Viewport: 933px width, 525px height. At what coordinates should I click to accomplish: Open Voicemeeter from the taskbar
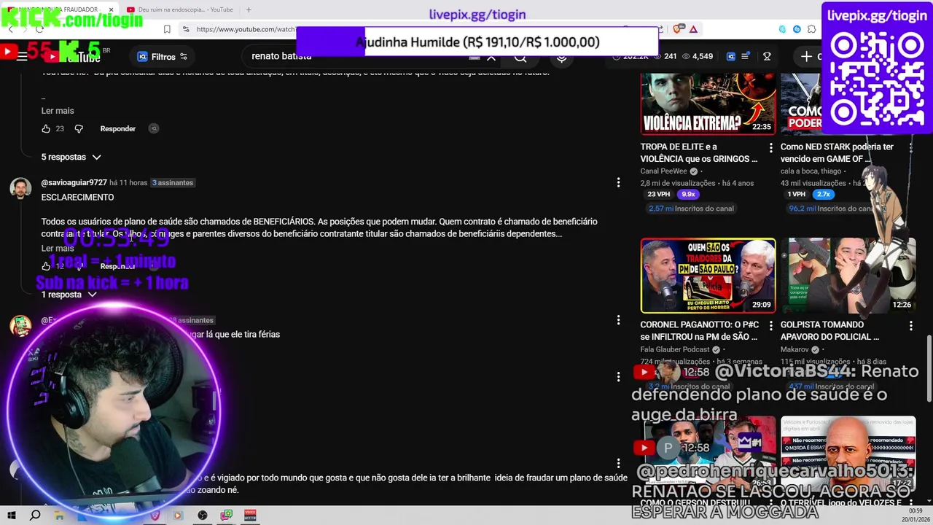click(x=251, y=515)
